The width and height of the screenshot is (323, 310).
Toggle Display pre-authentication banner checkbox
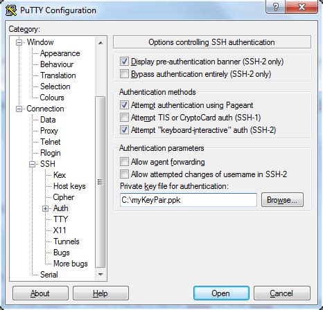pyautogui.click(x=124, y=62)
